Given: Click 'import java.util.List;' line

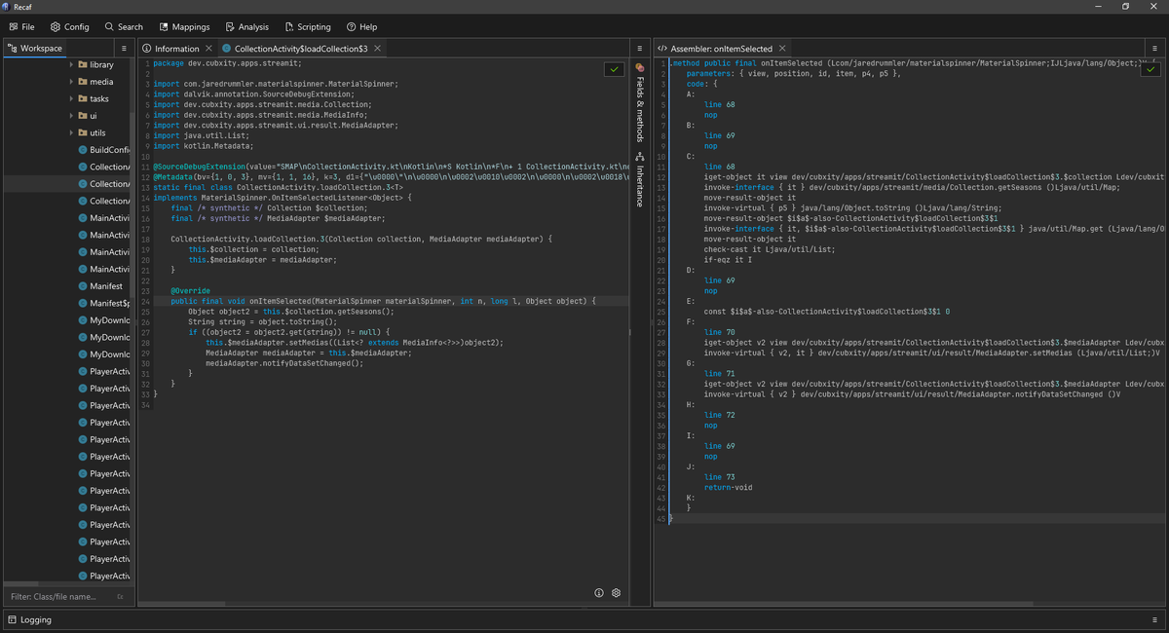Looking at the screenshot, I should pyautogui.click(x=201, y=138).
